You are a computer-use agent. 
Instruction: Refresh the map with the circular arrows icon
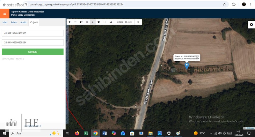point(81,22)
